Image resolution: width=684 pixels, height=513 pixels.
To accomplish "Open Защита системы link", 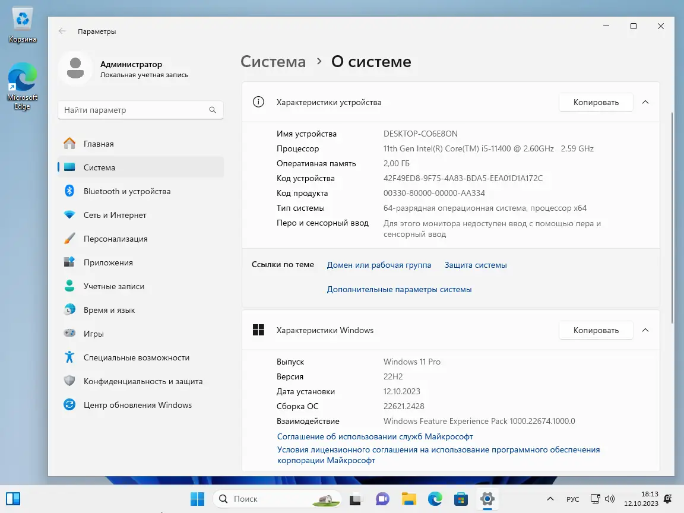I will coord(476,265).
